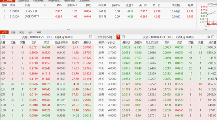Screen dimensions: 217x120
Task: Open the 深交所期权 exchange tab
Action: tap(23, 1)
